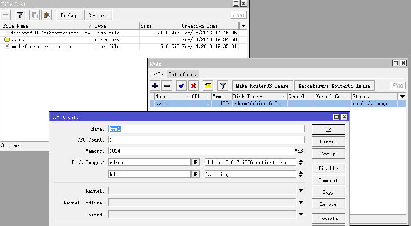
Task: Close the File List window
Action: [x=244, y=3]
